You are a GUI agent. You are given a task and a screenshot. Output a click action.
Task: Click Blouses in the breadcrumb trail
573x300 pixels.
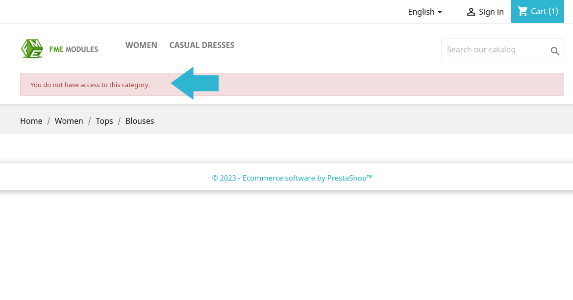tap(140, 121)
